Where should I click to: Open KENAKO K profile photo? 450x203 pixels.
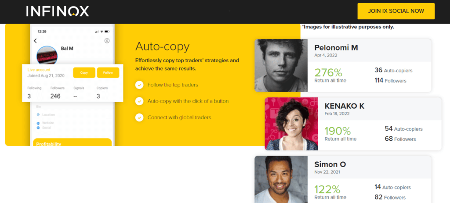point(291,124)
